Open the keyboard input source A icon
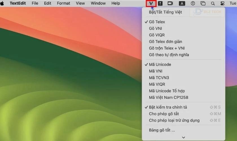 [182, 3]
